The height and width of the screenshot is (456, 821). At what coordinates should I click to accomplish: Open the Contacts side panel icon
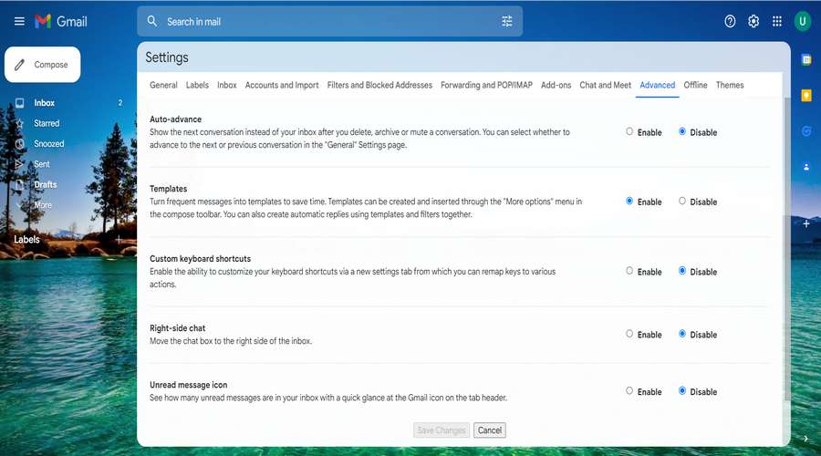(x=806, y=167)
